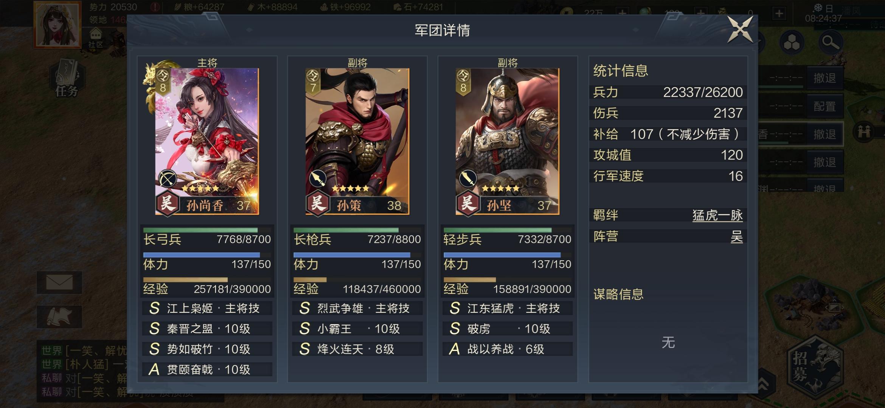Viewport: 885px width, 408px height.
Task: Click the 配置 configure button
Action: tap(825, 106)
